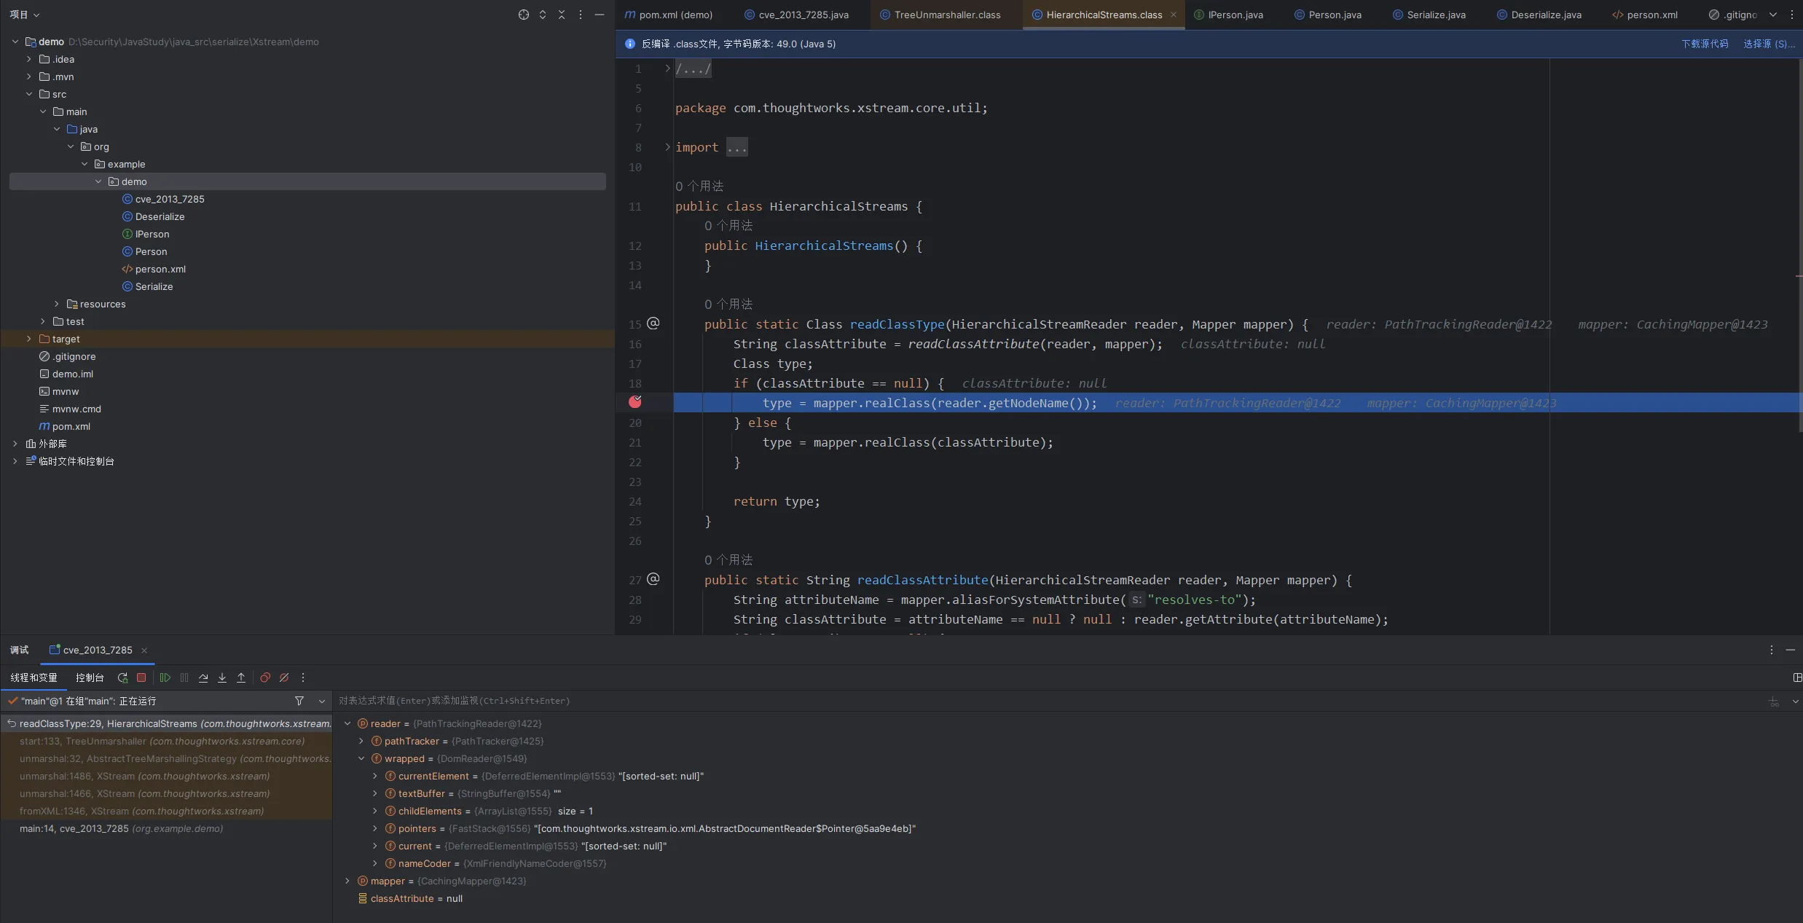Click the Step Into debugger icon
Viewport: 1803px width, 923px height.
(x=222, y=677)
